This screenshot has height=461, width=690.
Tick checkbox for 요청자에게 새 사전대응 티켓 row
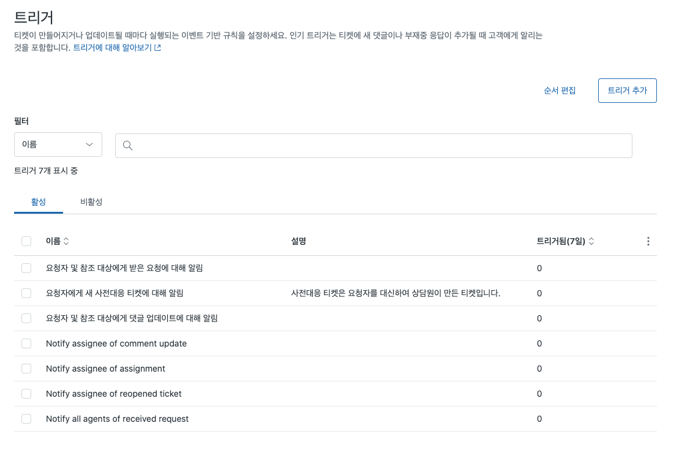click(26, 293)
